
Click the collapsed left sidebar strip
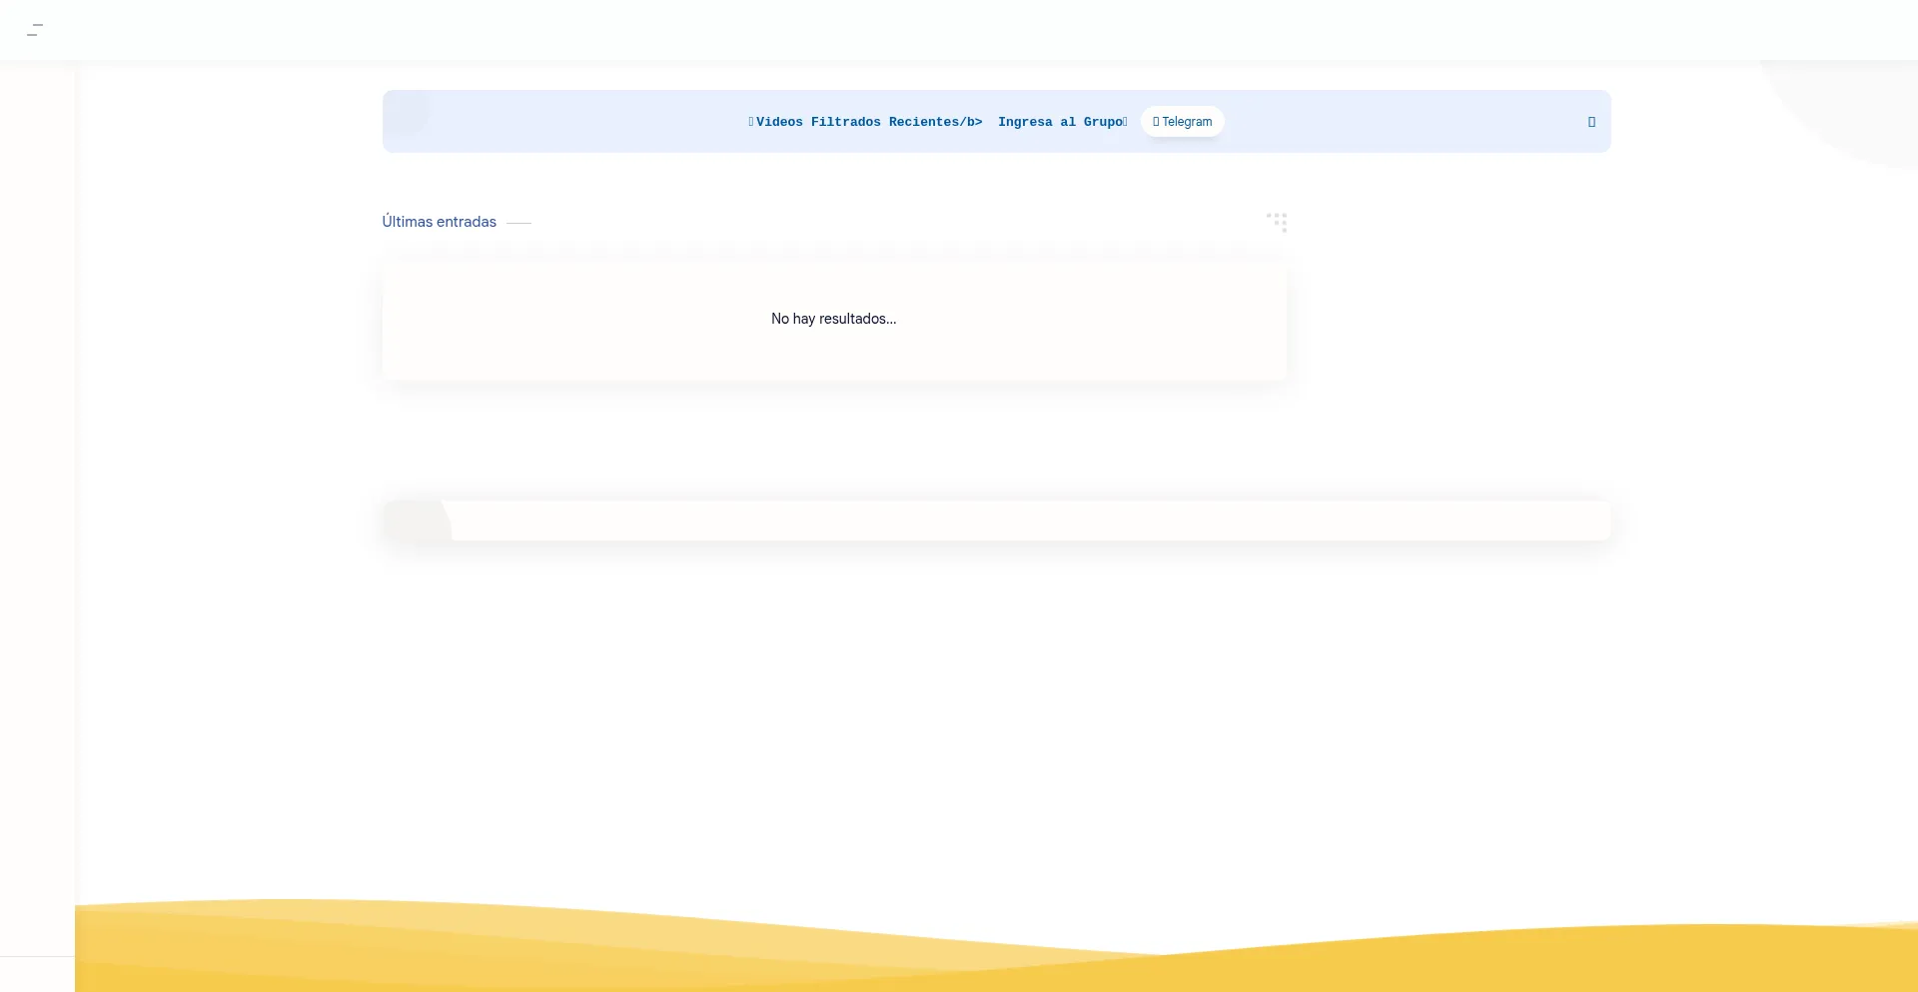(37, 499)
